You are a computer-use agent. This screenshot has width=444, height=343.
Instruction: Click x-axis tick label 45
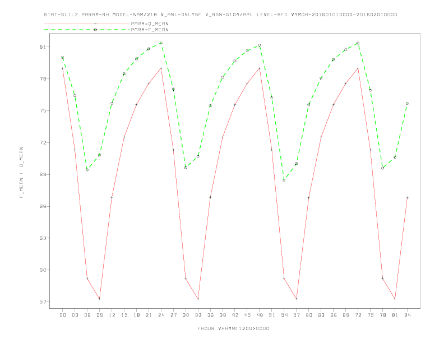pos(247,315)
